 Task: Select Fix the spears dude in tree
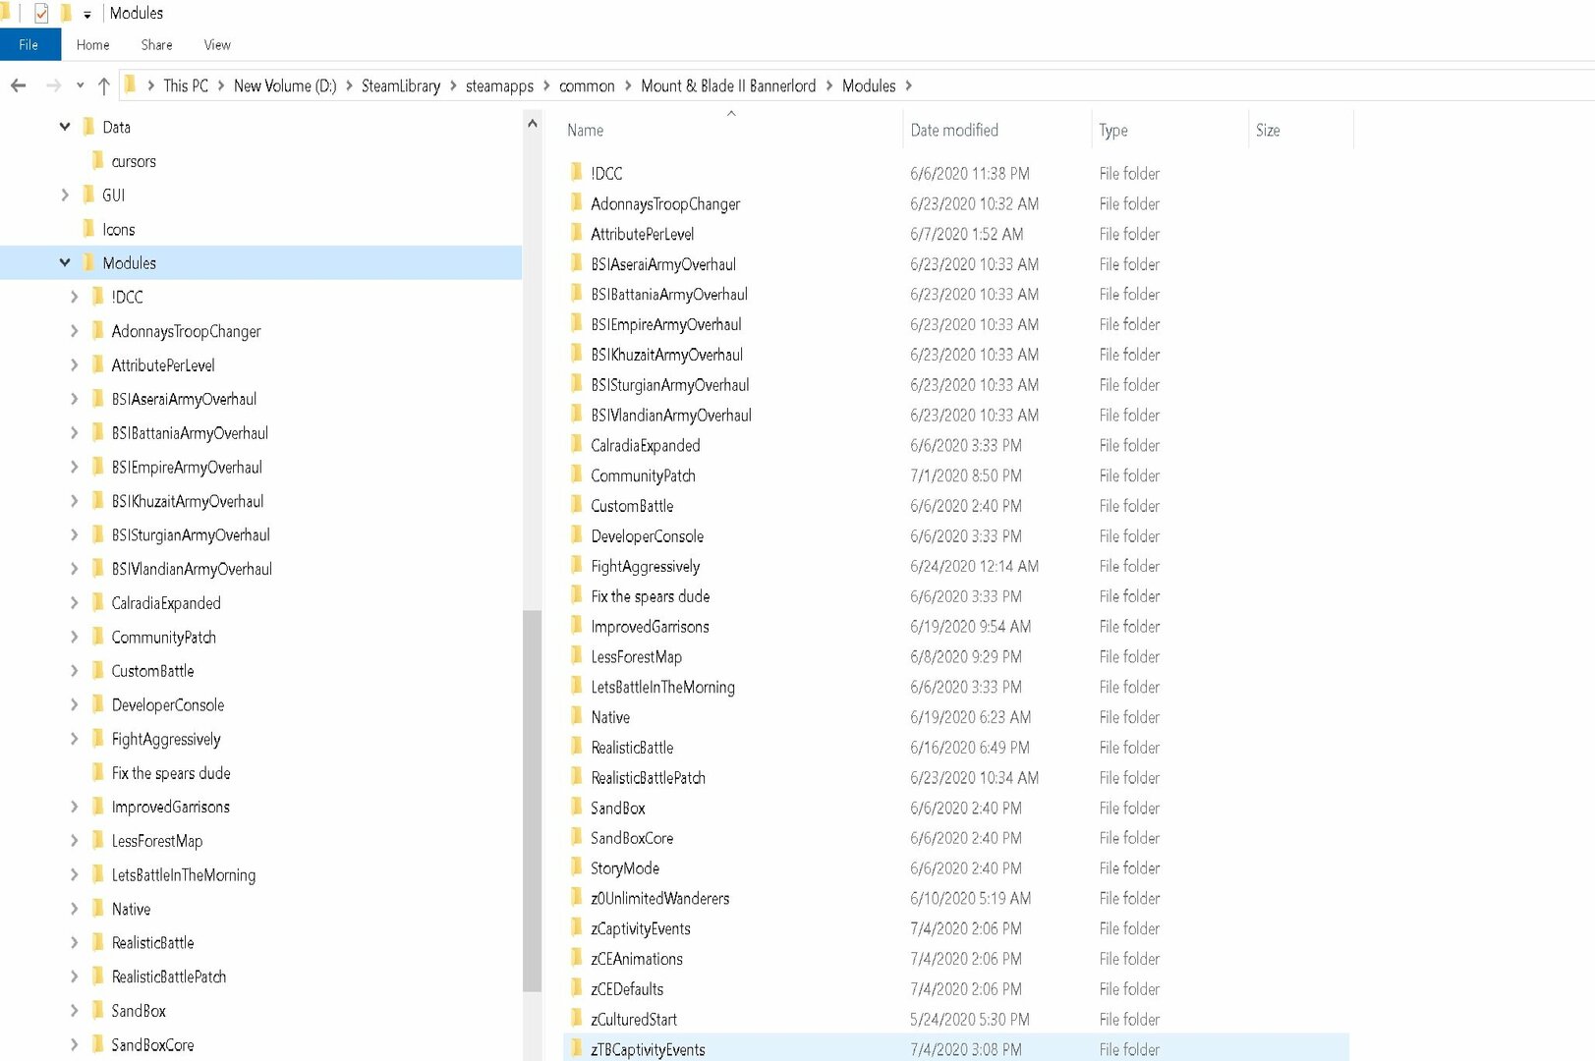coord(171,773)
